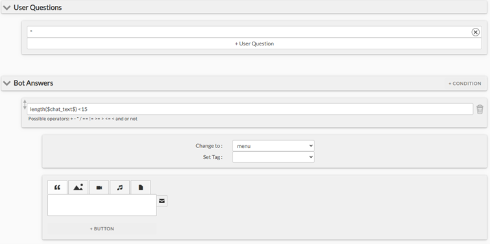Click the Set Tag label
The width and height of the screenshot is (490, 244).
pos(212,157)
